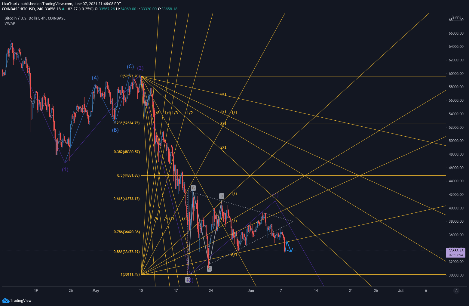This screenshot has height=306, width=469.
Task: Click the 40000.00 price axis label
Action: click(x=456, y=208)
